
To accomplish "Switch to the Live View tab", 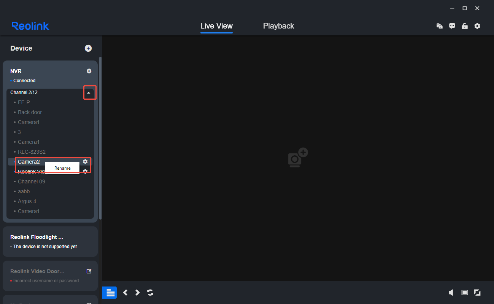I will tap(216, 26).
